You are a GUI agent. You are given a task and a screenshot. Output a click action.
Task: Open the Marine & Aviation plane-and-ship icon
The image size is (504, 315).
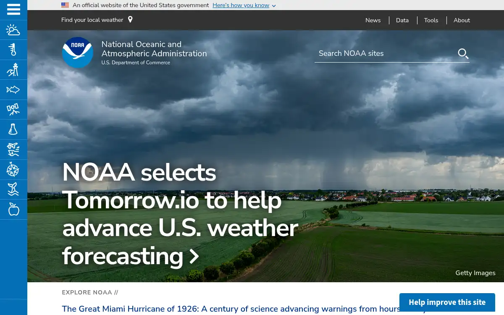click(x=13, y=150)
